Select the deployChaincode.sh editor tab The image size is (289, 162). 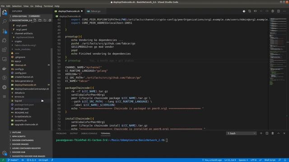point(69,11)
